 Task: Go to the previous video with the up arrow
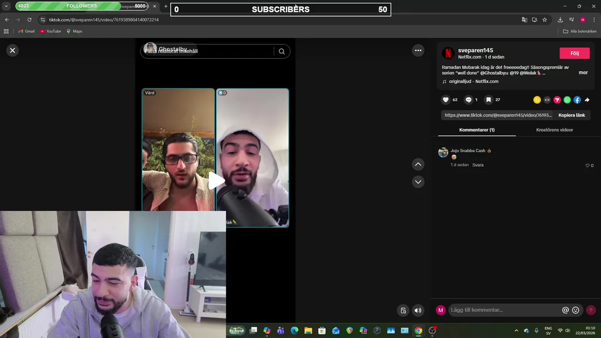click(x=418, y=164)
